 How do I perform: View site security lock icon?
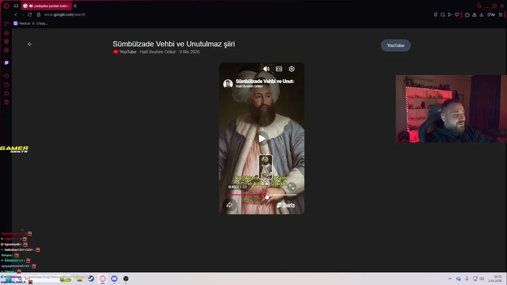38,15
